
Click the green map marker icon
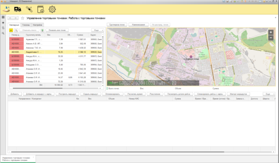[42, 30]
